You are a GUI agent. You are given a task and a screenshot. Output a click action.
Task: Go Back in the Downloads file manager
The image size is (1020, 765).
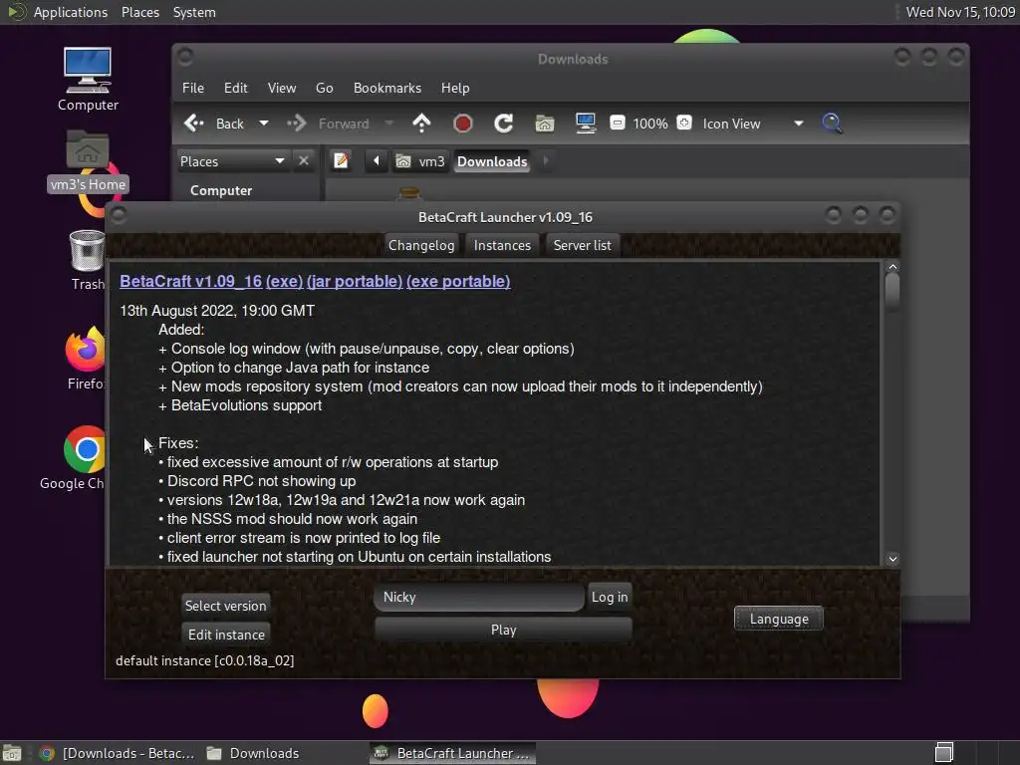pyautogui.click(x=214, y=124)
